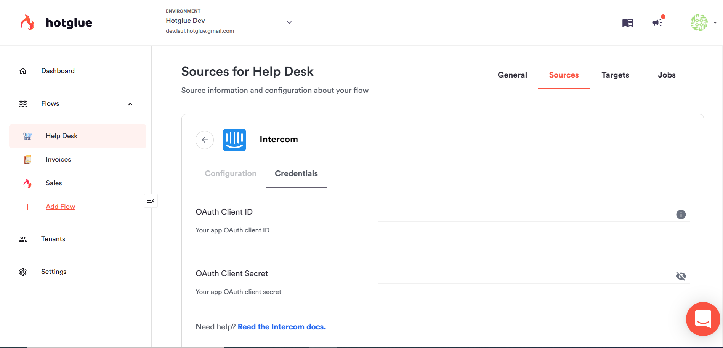
Task: Click the 'OAuth Client Secret' field label
Action: click(232, 273)
